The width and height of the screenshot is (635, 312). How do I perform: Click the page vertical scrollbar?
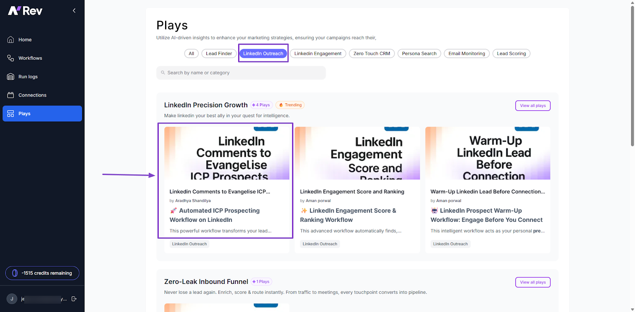pos(632,76)
